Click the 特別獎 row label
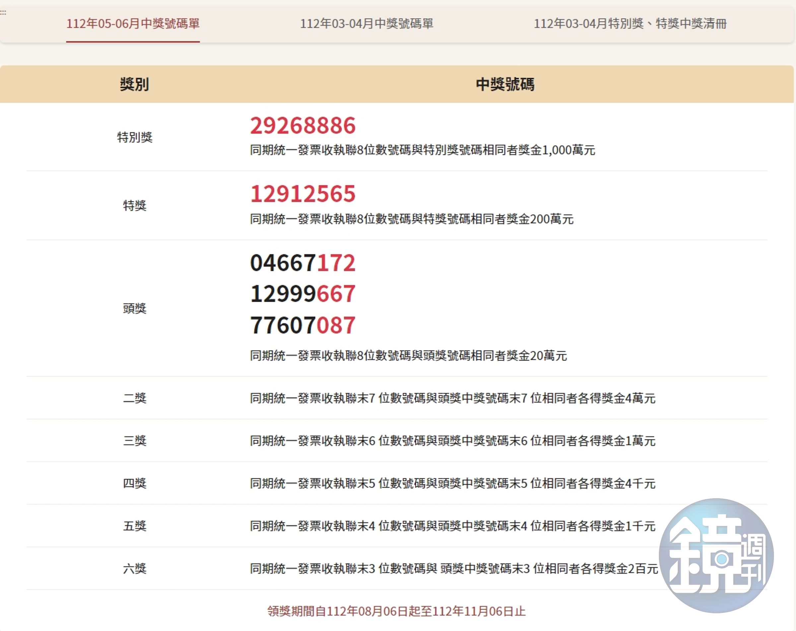The height and width of the screenshot is (631, 796). [x=135, y=137]
